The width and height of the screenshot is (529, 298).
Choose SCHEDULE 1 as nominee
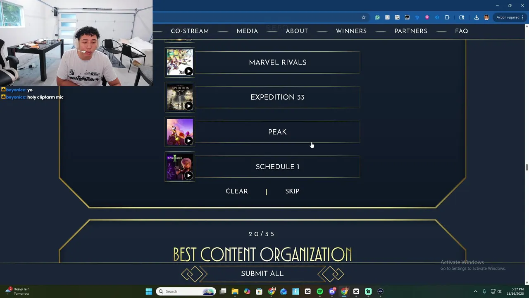277,167
